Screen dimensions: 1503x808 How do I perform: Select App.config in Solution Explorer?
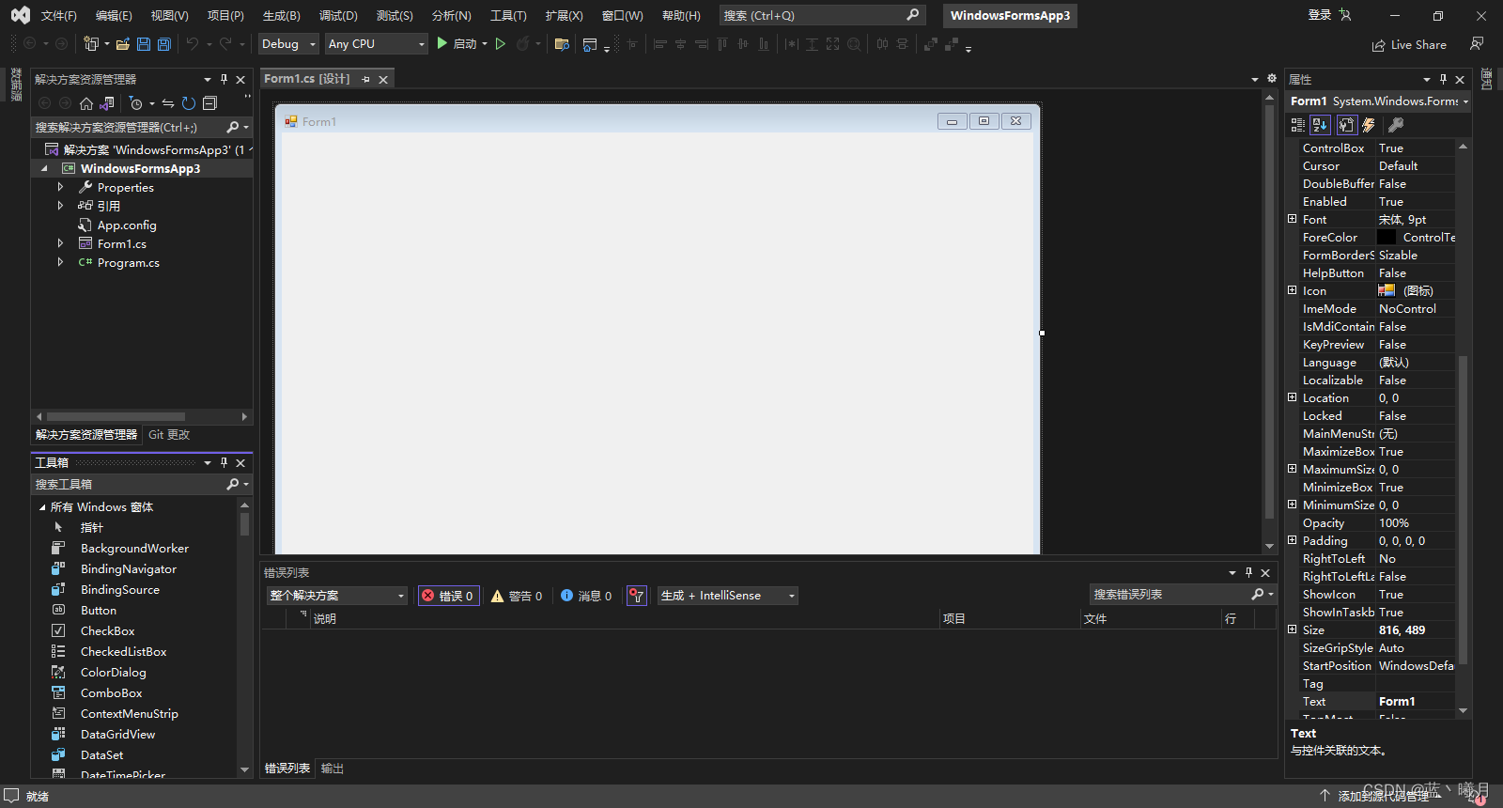127,225
